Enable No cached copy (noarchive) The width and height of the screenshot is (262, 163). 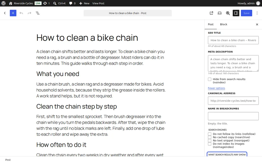point(210,137)
